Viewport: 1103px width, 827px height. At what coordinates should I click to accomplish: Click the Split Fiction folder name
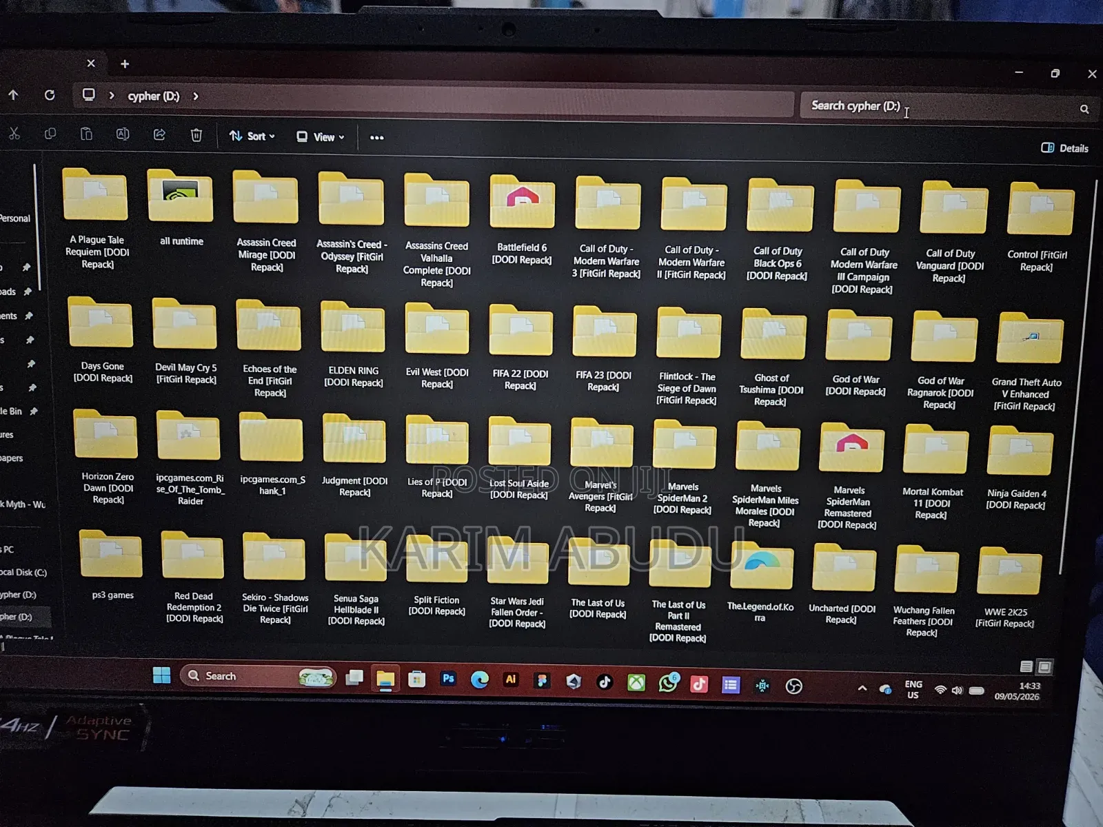click(436, 606)
